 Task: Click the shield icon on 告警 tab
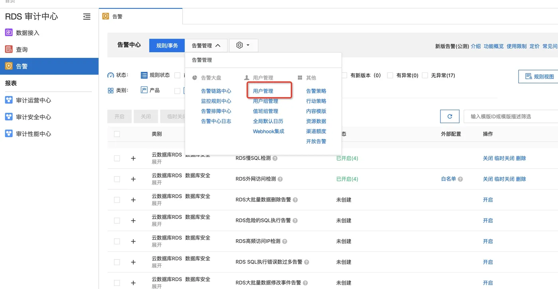(x=106, y=16)
